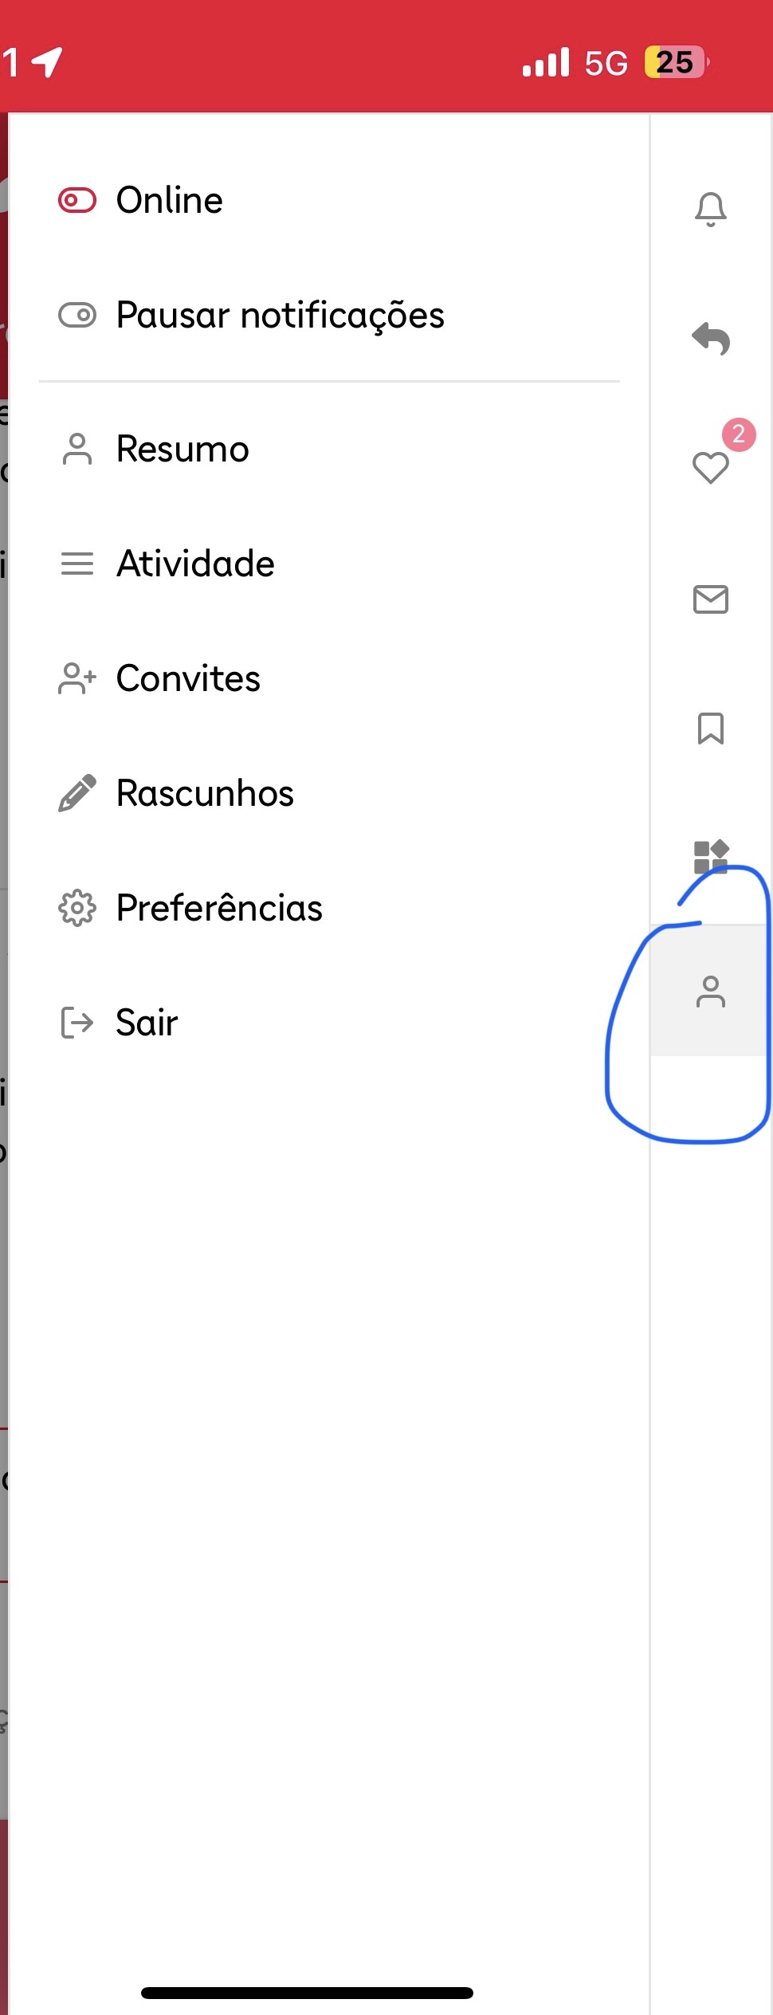
Task: Tap the Sair logout arrow icon
Action: [77, 1023]
